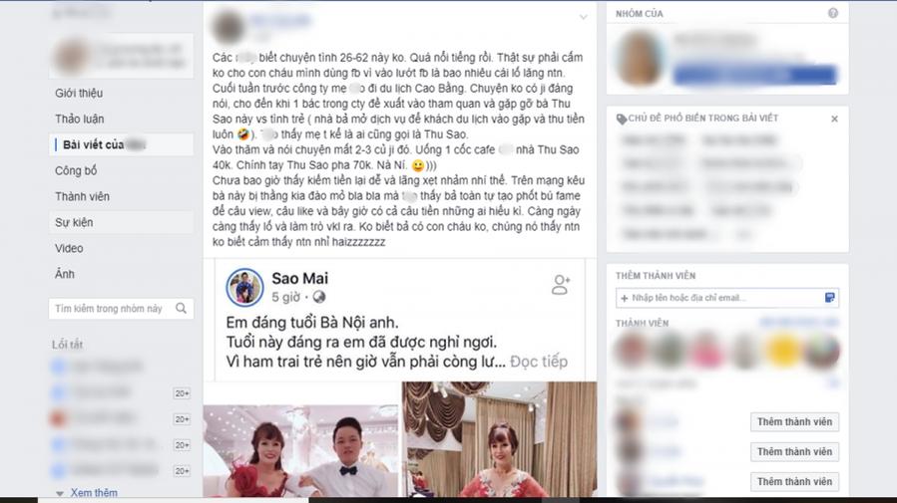This screenshot has width=897, height=503.
Task: Close the popular topics panel
Action: pyautogui.click(x=834, y=119)
